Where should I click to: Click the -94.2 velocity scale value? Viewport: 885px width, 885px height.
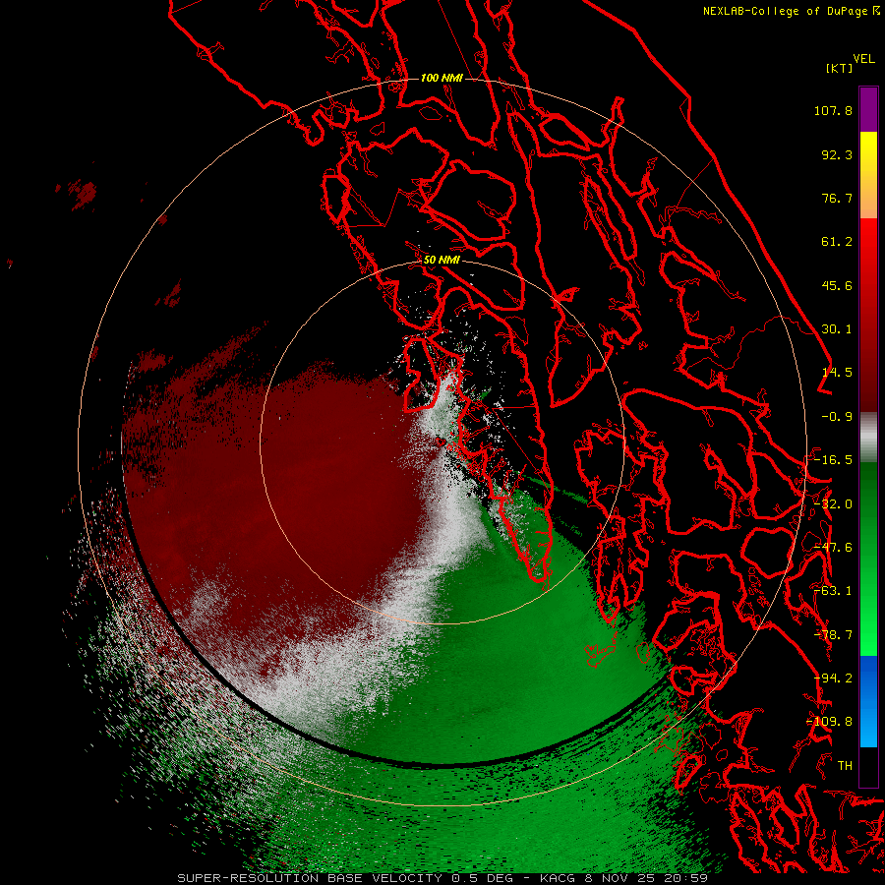coord(833,678)
